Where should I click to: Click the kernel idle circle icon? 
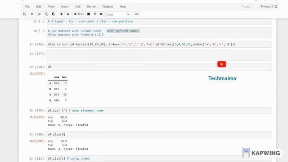(276, 6)
